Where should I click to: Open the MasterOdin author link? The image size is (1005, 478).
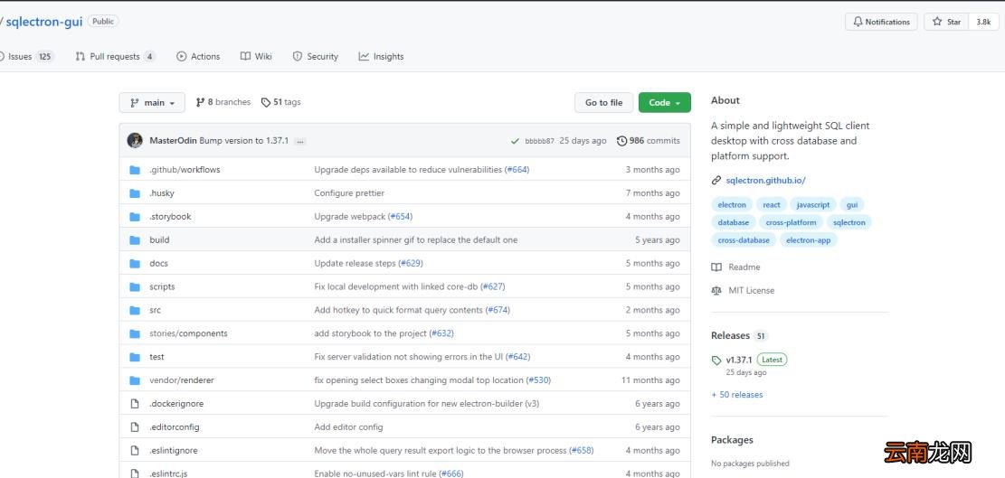(173, 141)
